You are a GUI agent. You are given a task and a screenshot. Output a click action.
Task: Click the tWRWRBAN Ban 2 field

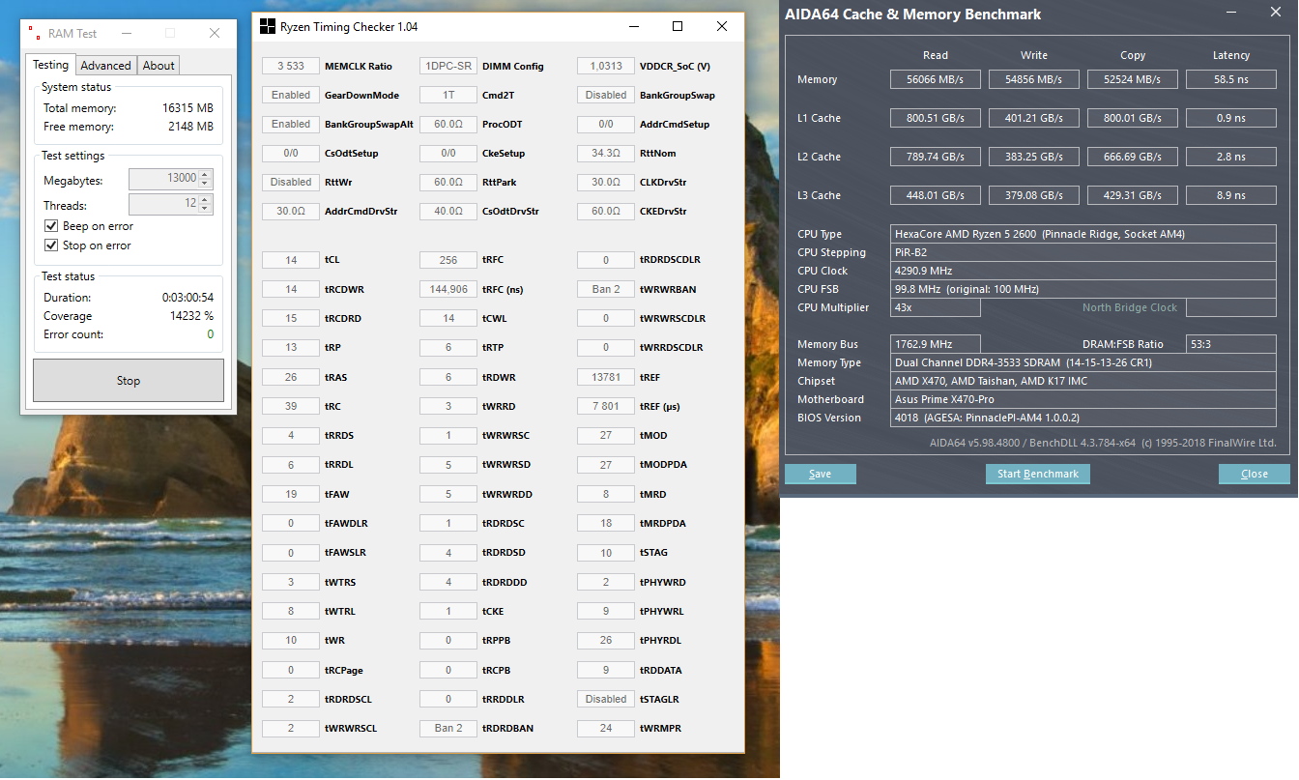pos(606,289)
